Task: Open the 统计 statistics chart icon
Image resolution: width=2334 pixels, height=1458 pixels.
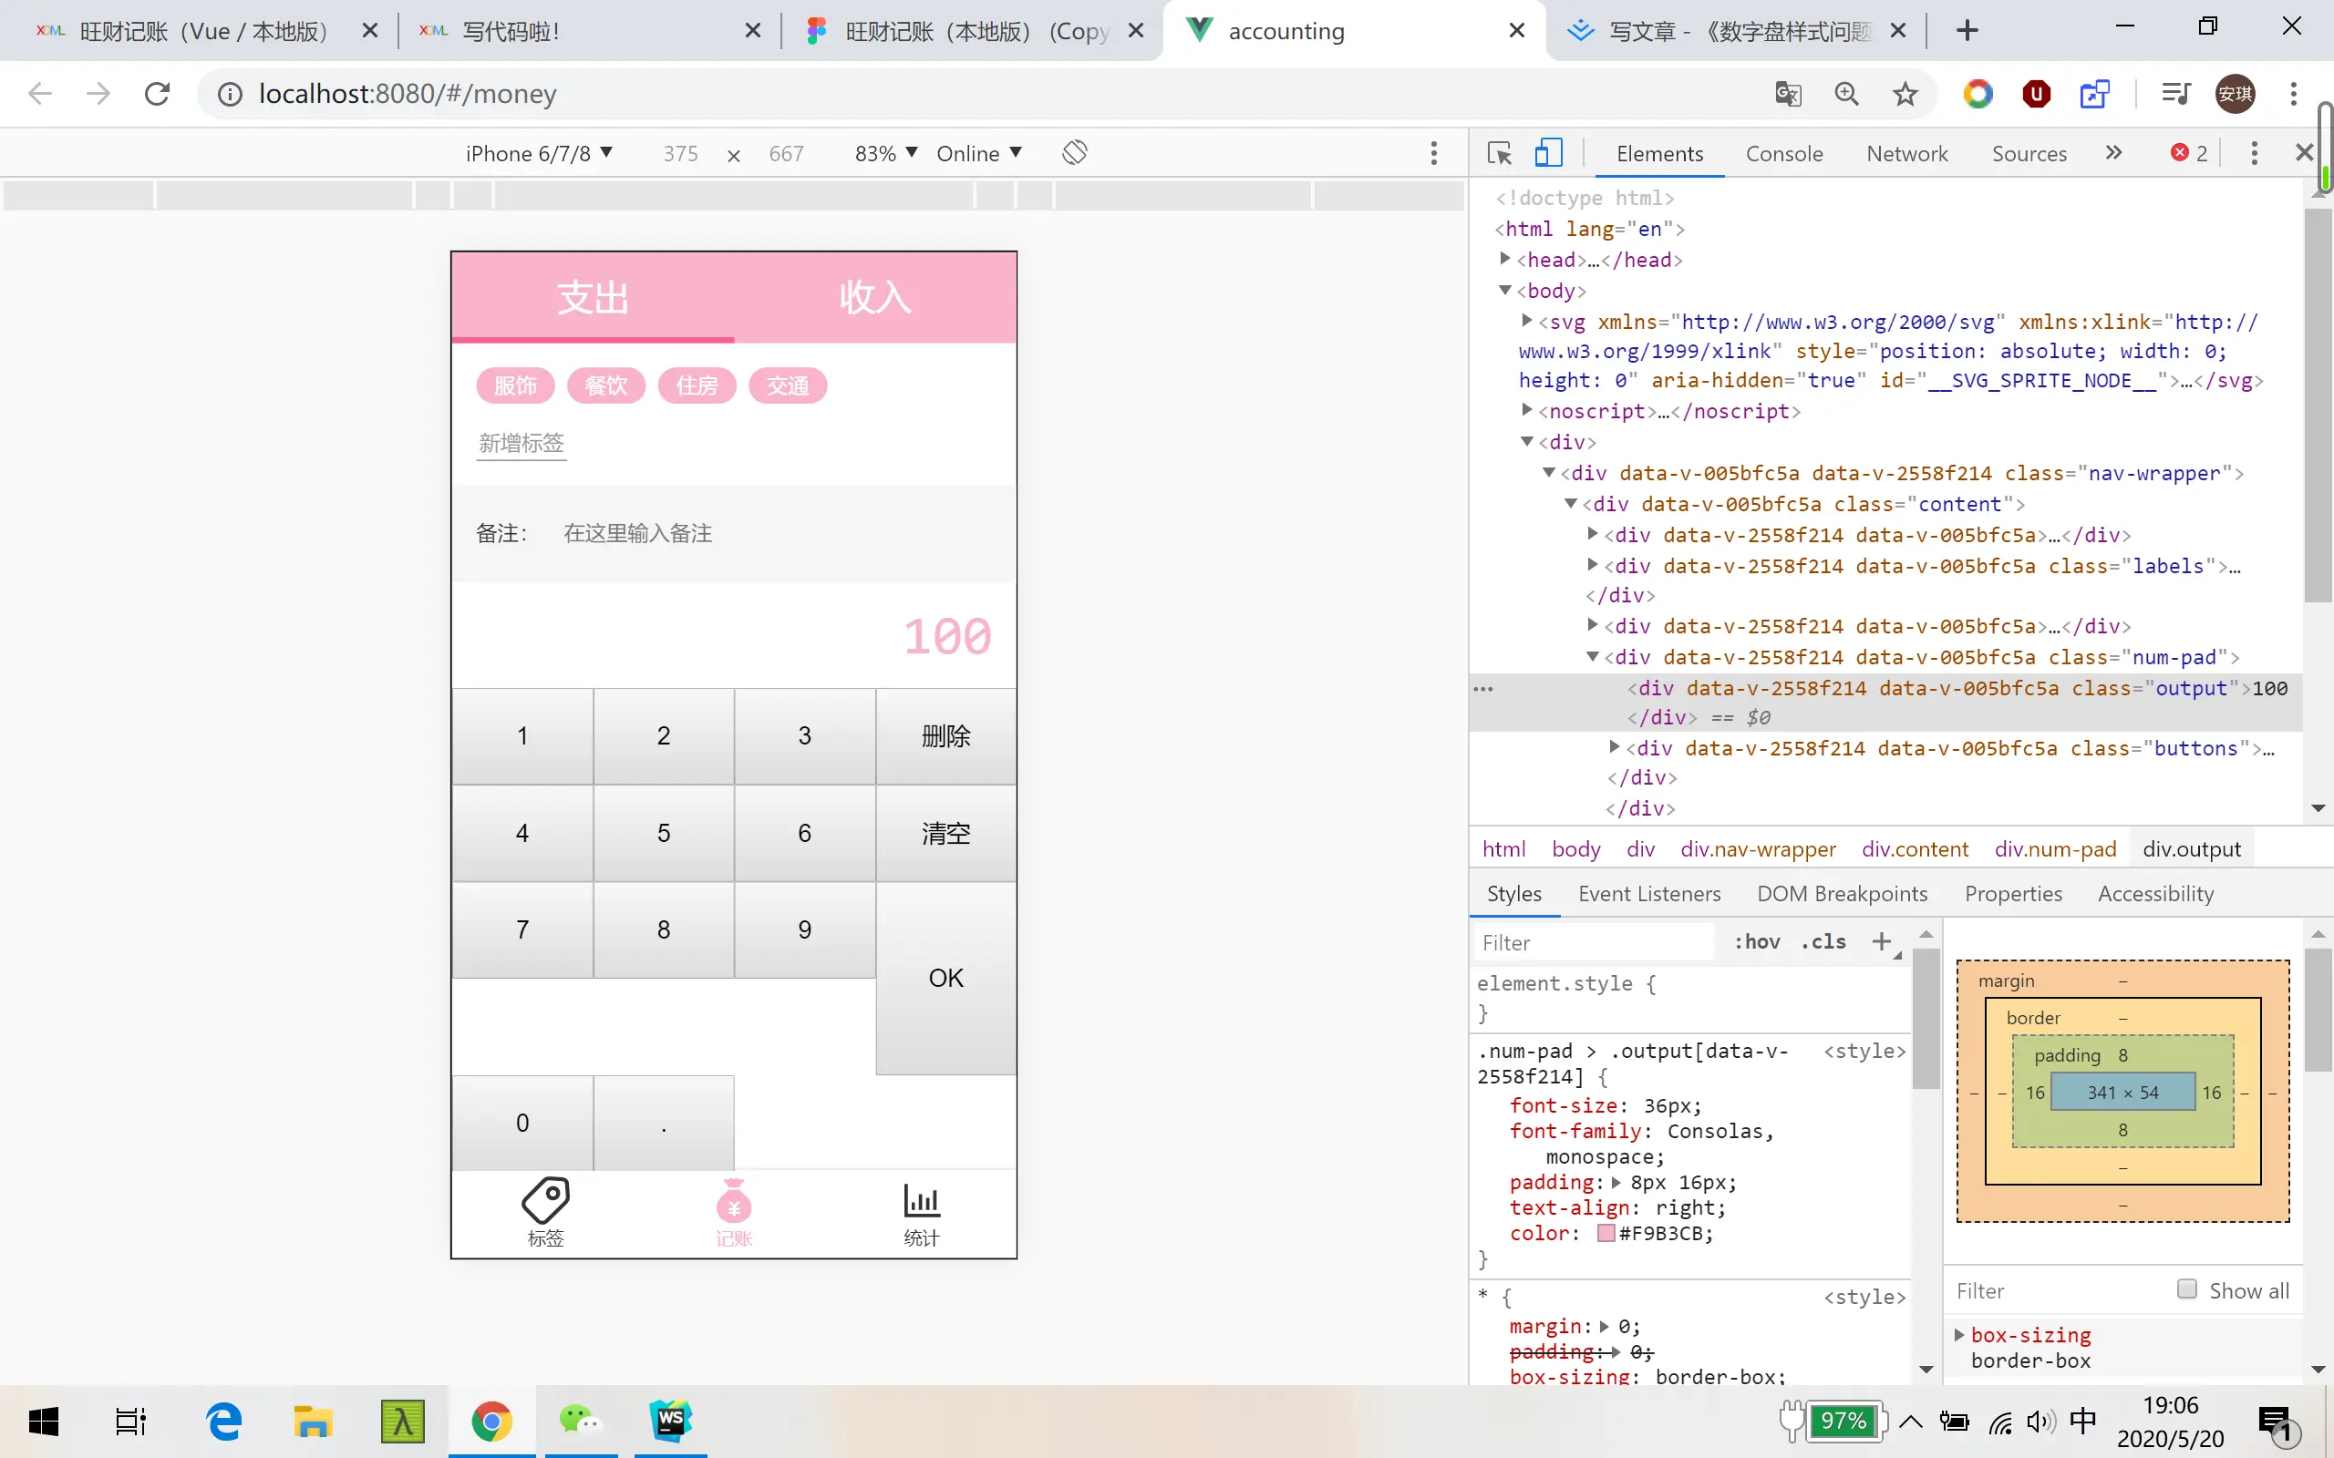Action: click(x=921, y=1202)
